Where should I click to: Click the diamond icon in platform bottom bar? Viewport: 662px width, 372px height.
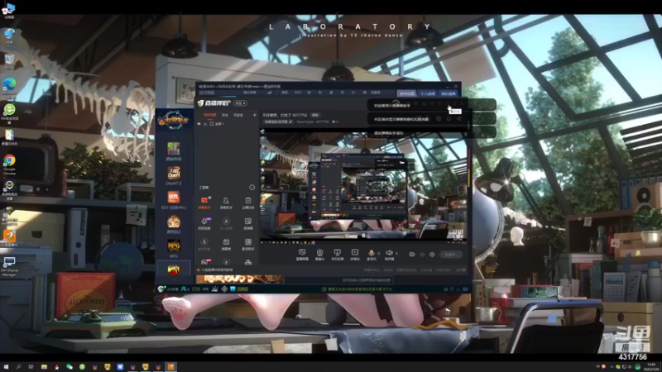click(224, 289)
